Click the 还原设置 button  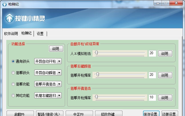170,114
